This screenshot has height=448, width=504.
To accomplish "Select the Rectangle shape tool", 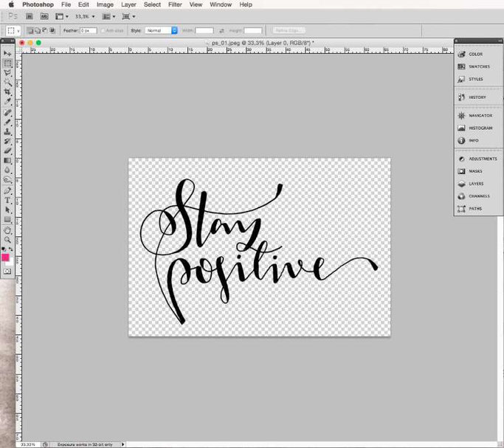I will point(7,220).
